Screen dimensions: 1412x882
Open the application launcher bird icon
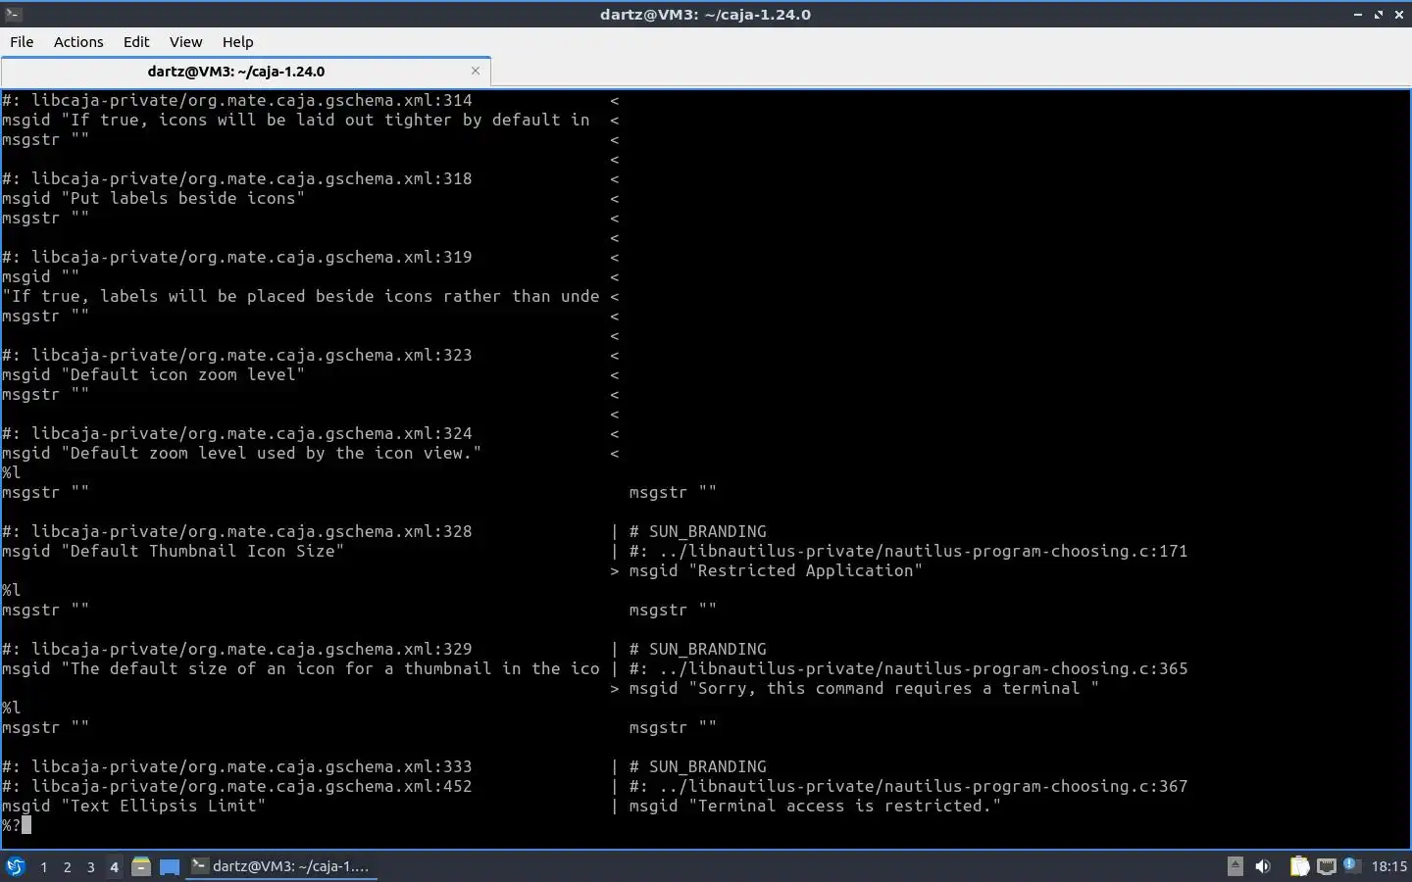coord(16,866)
